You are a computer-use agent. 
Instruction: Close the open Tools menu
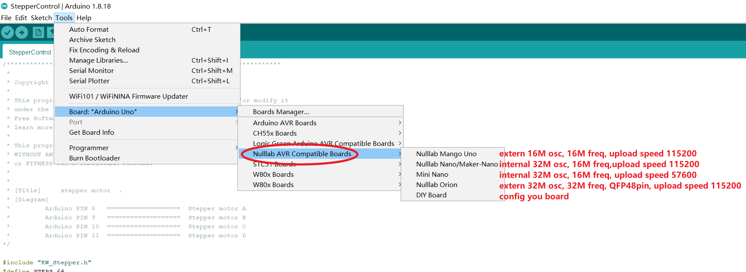64,18
